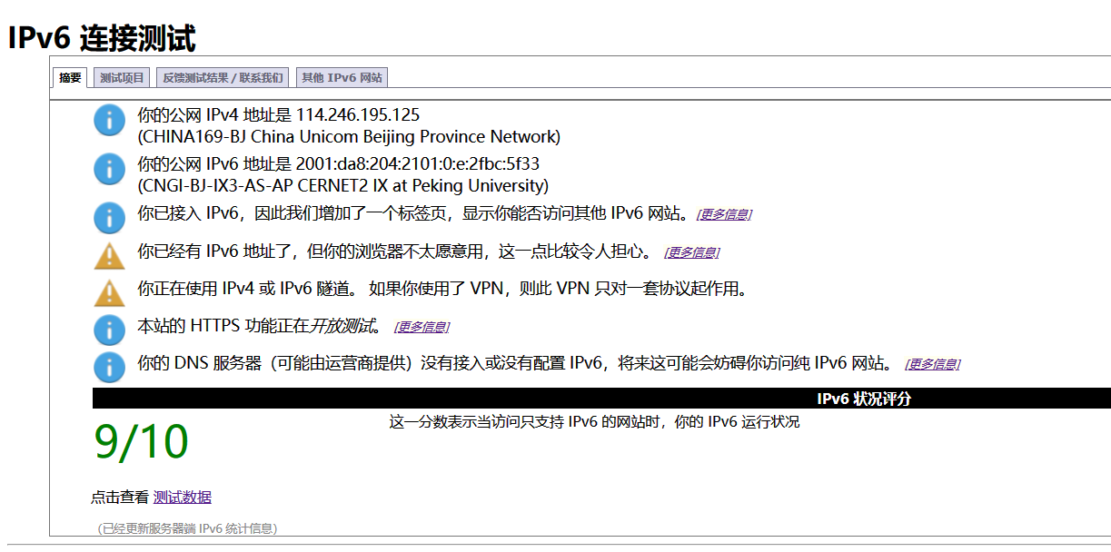The width and height of the screenshot is (1111, 552).
Task: Click the warning icon about browser IPv6 reluctance
Action: 108,255
